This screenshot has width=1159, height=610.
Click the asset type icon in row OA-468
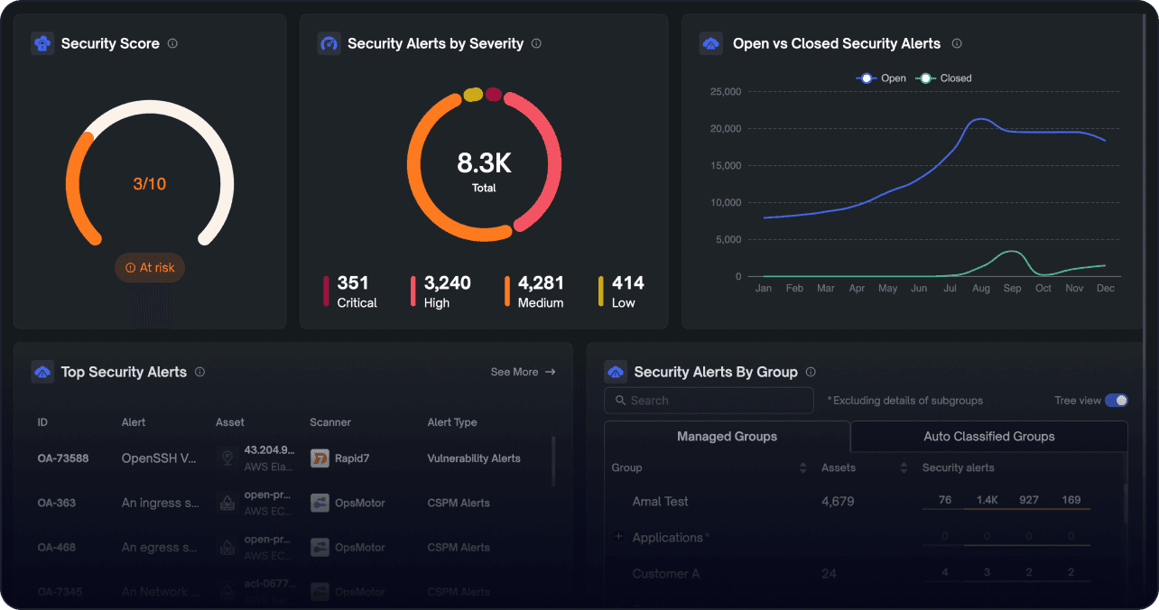click(x=227, y=547)
